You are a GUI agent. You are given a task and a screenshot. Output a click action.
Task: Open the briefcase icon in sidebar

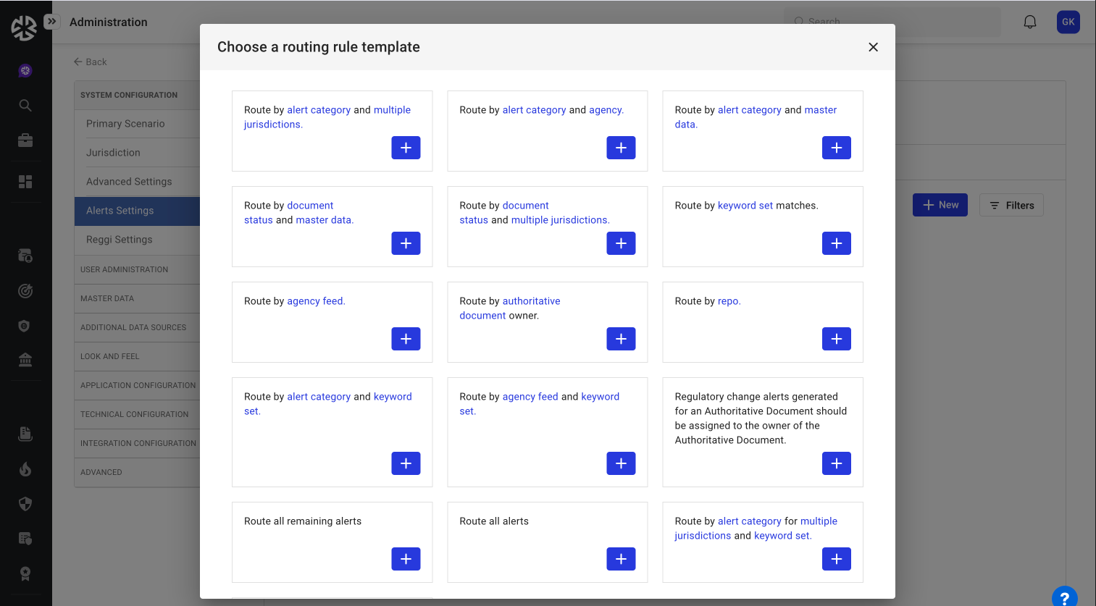[x=25, y=140]
